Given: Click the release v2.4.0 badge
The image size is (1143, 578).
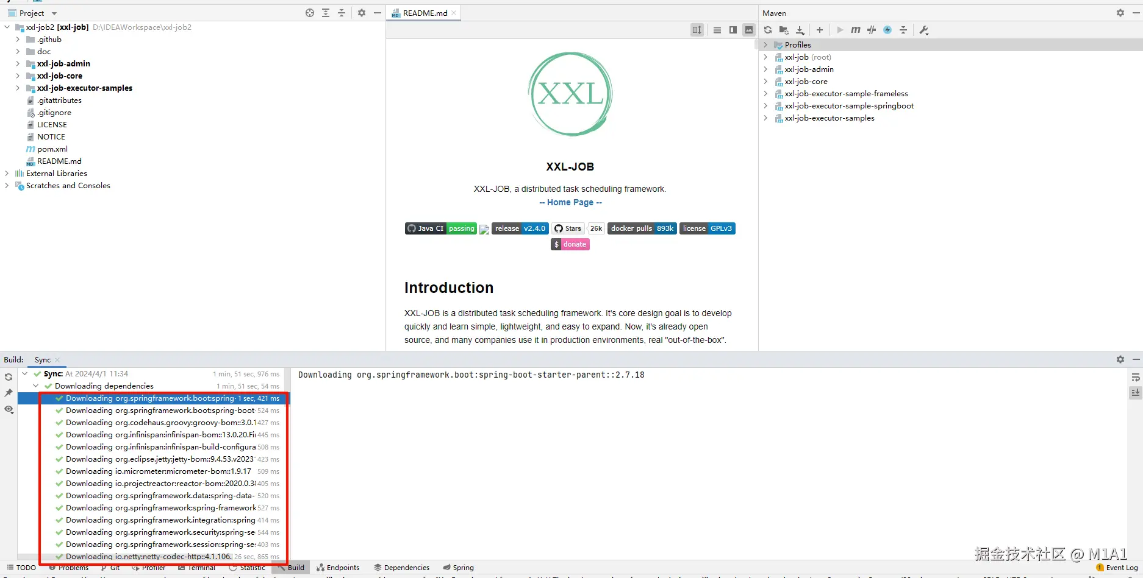Looking at the screenshot, I should pos(520,228).
